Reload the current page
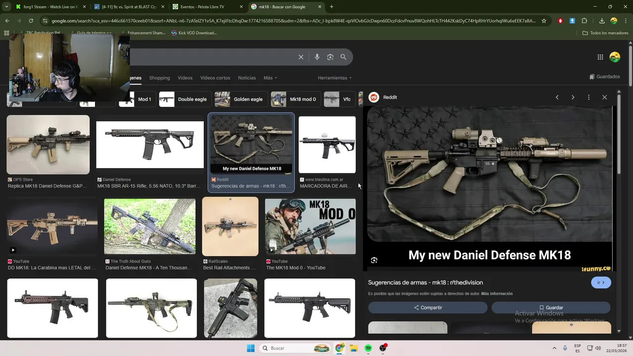 31,21
